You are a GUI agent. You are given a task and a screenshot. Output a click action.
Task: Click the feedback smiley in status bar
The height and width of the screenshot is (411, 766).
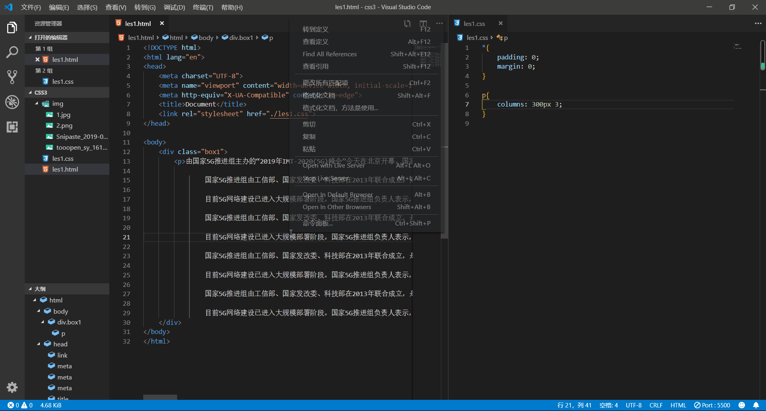click(742, 405)
